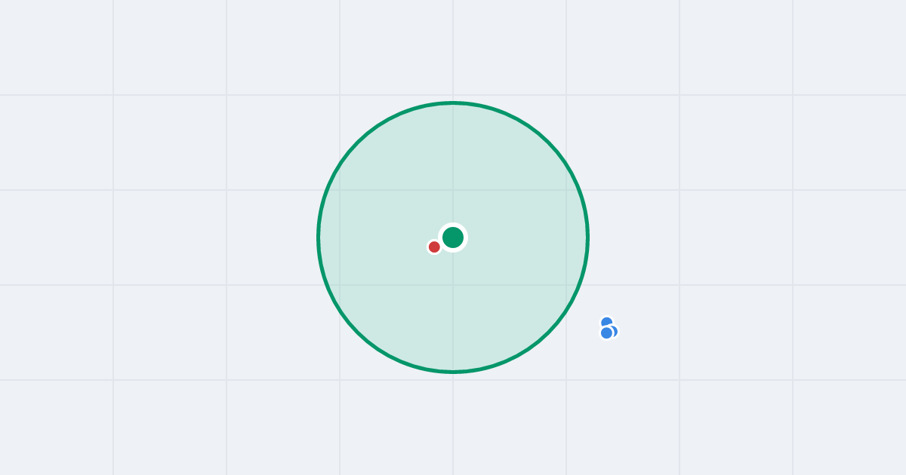This screenshot has height=475, width=906.
Task: Select the green center marker of the circle
Action: point(453,237)
